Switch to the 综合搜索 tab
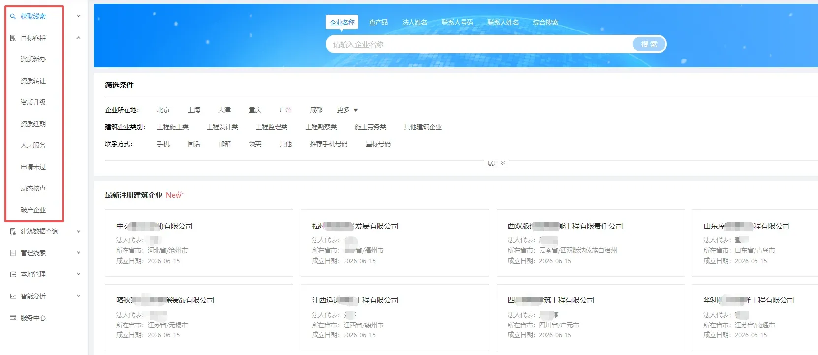 pos(545,22)
